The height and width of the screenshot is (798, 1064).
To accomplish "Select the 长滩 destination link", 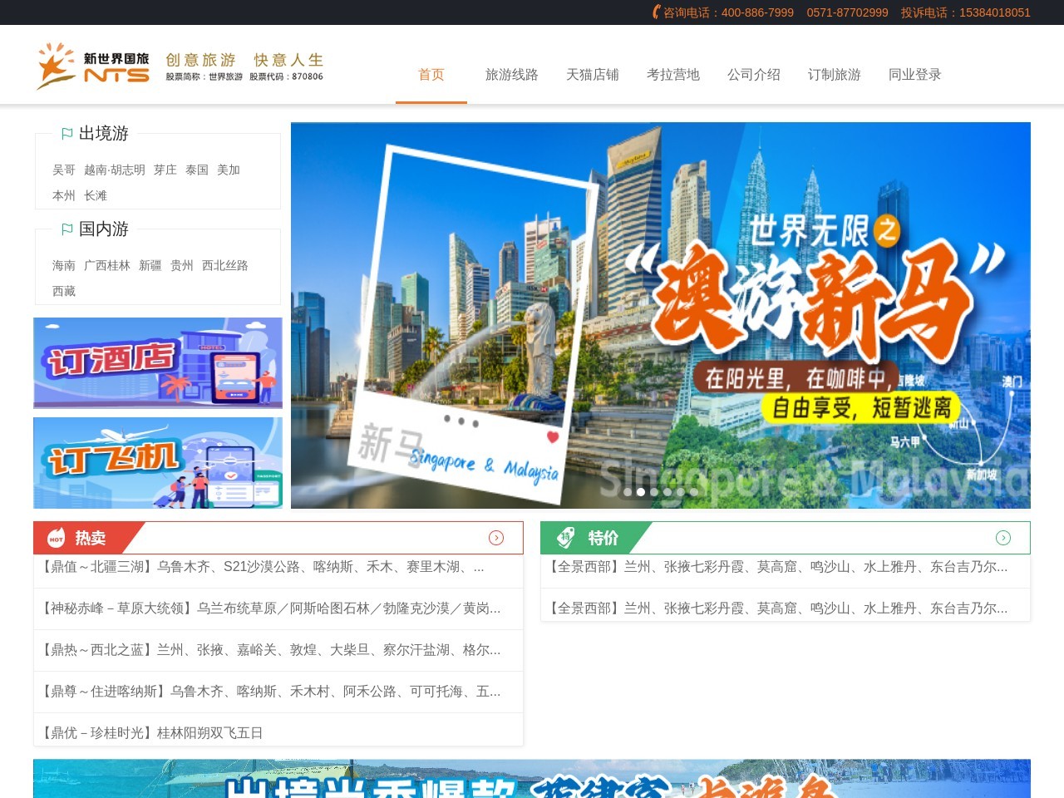I will (x=96, y=195).
